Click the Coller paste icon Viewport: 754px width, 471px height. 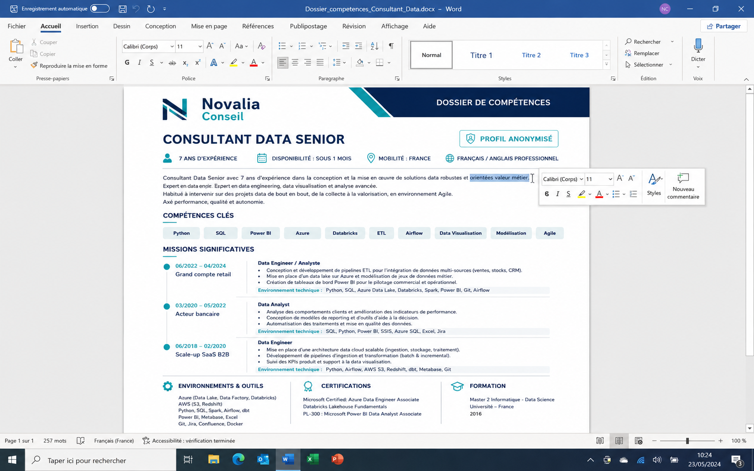pos(16,47)
